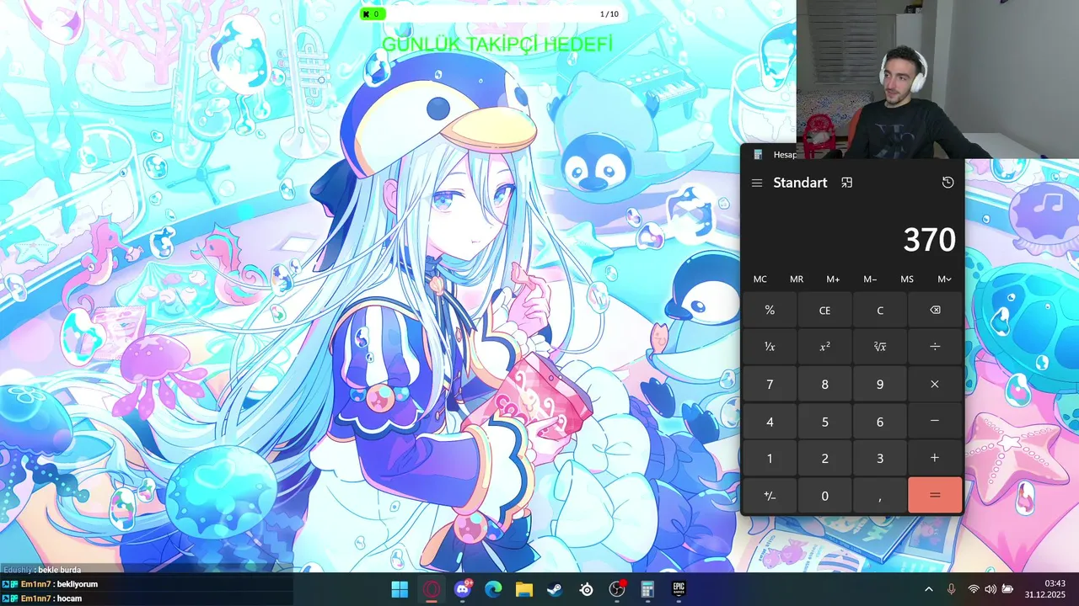1079x606 pixels.
Task: Click the MC memory clear button
Action: coord(760,279)
